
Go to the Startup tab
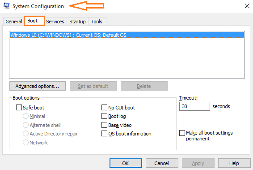pos(77,22)
